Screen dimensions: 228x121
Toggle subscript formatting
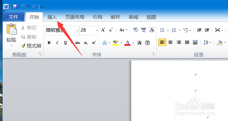[x=86, y=43]
